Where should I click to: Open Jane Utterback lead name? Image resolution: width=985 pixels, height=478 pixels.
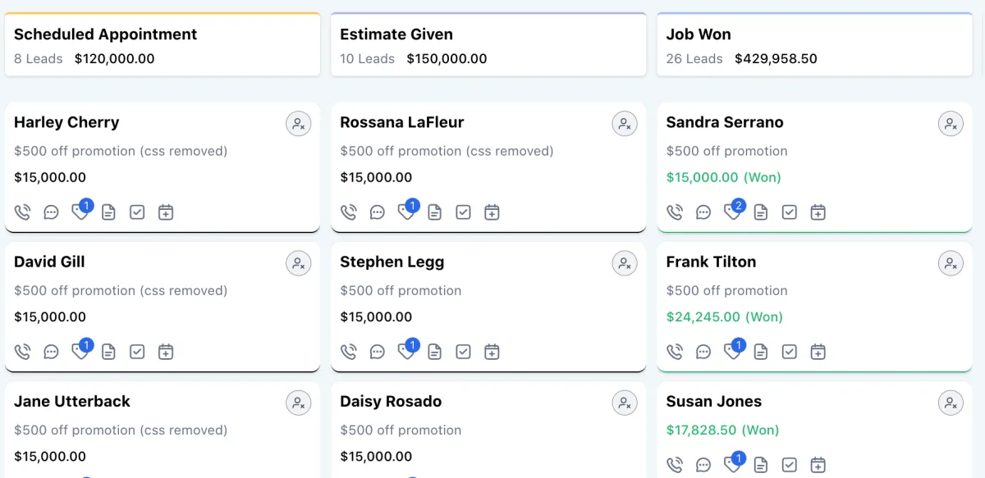pos(72,401)
